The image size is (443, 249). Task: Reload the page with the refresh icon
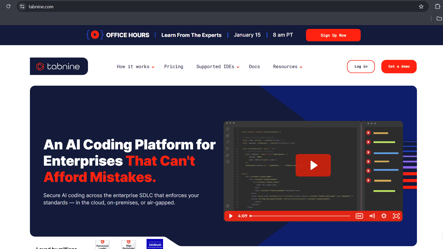[x=8, y=6]
